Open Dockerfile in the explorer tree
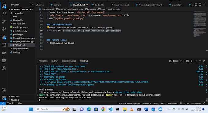The image size is (208, 113). coord(18,20)
